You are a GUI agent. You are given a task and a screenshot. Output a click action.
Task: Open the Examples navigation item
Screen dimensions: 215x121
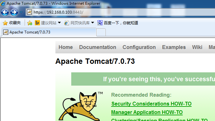(x=174, y=47)
